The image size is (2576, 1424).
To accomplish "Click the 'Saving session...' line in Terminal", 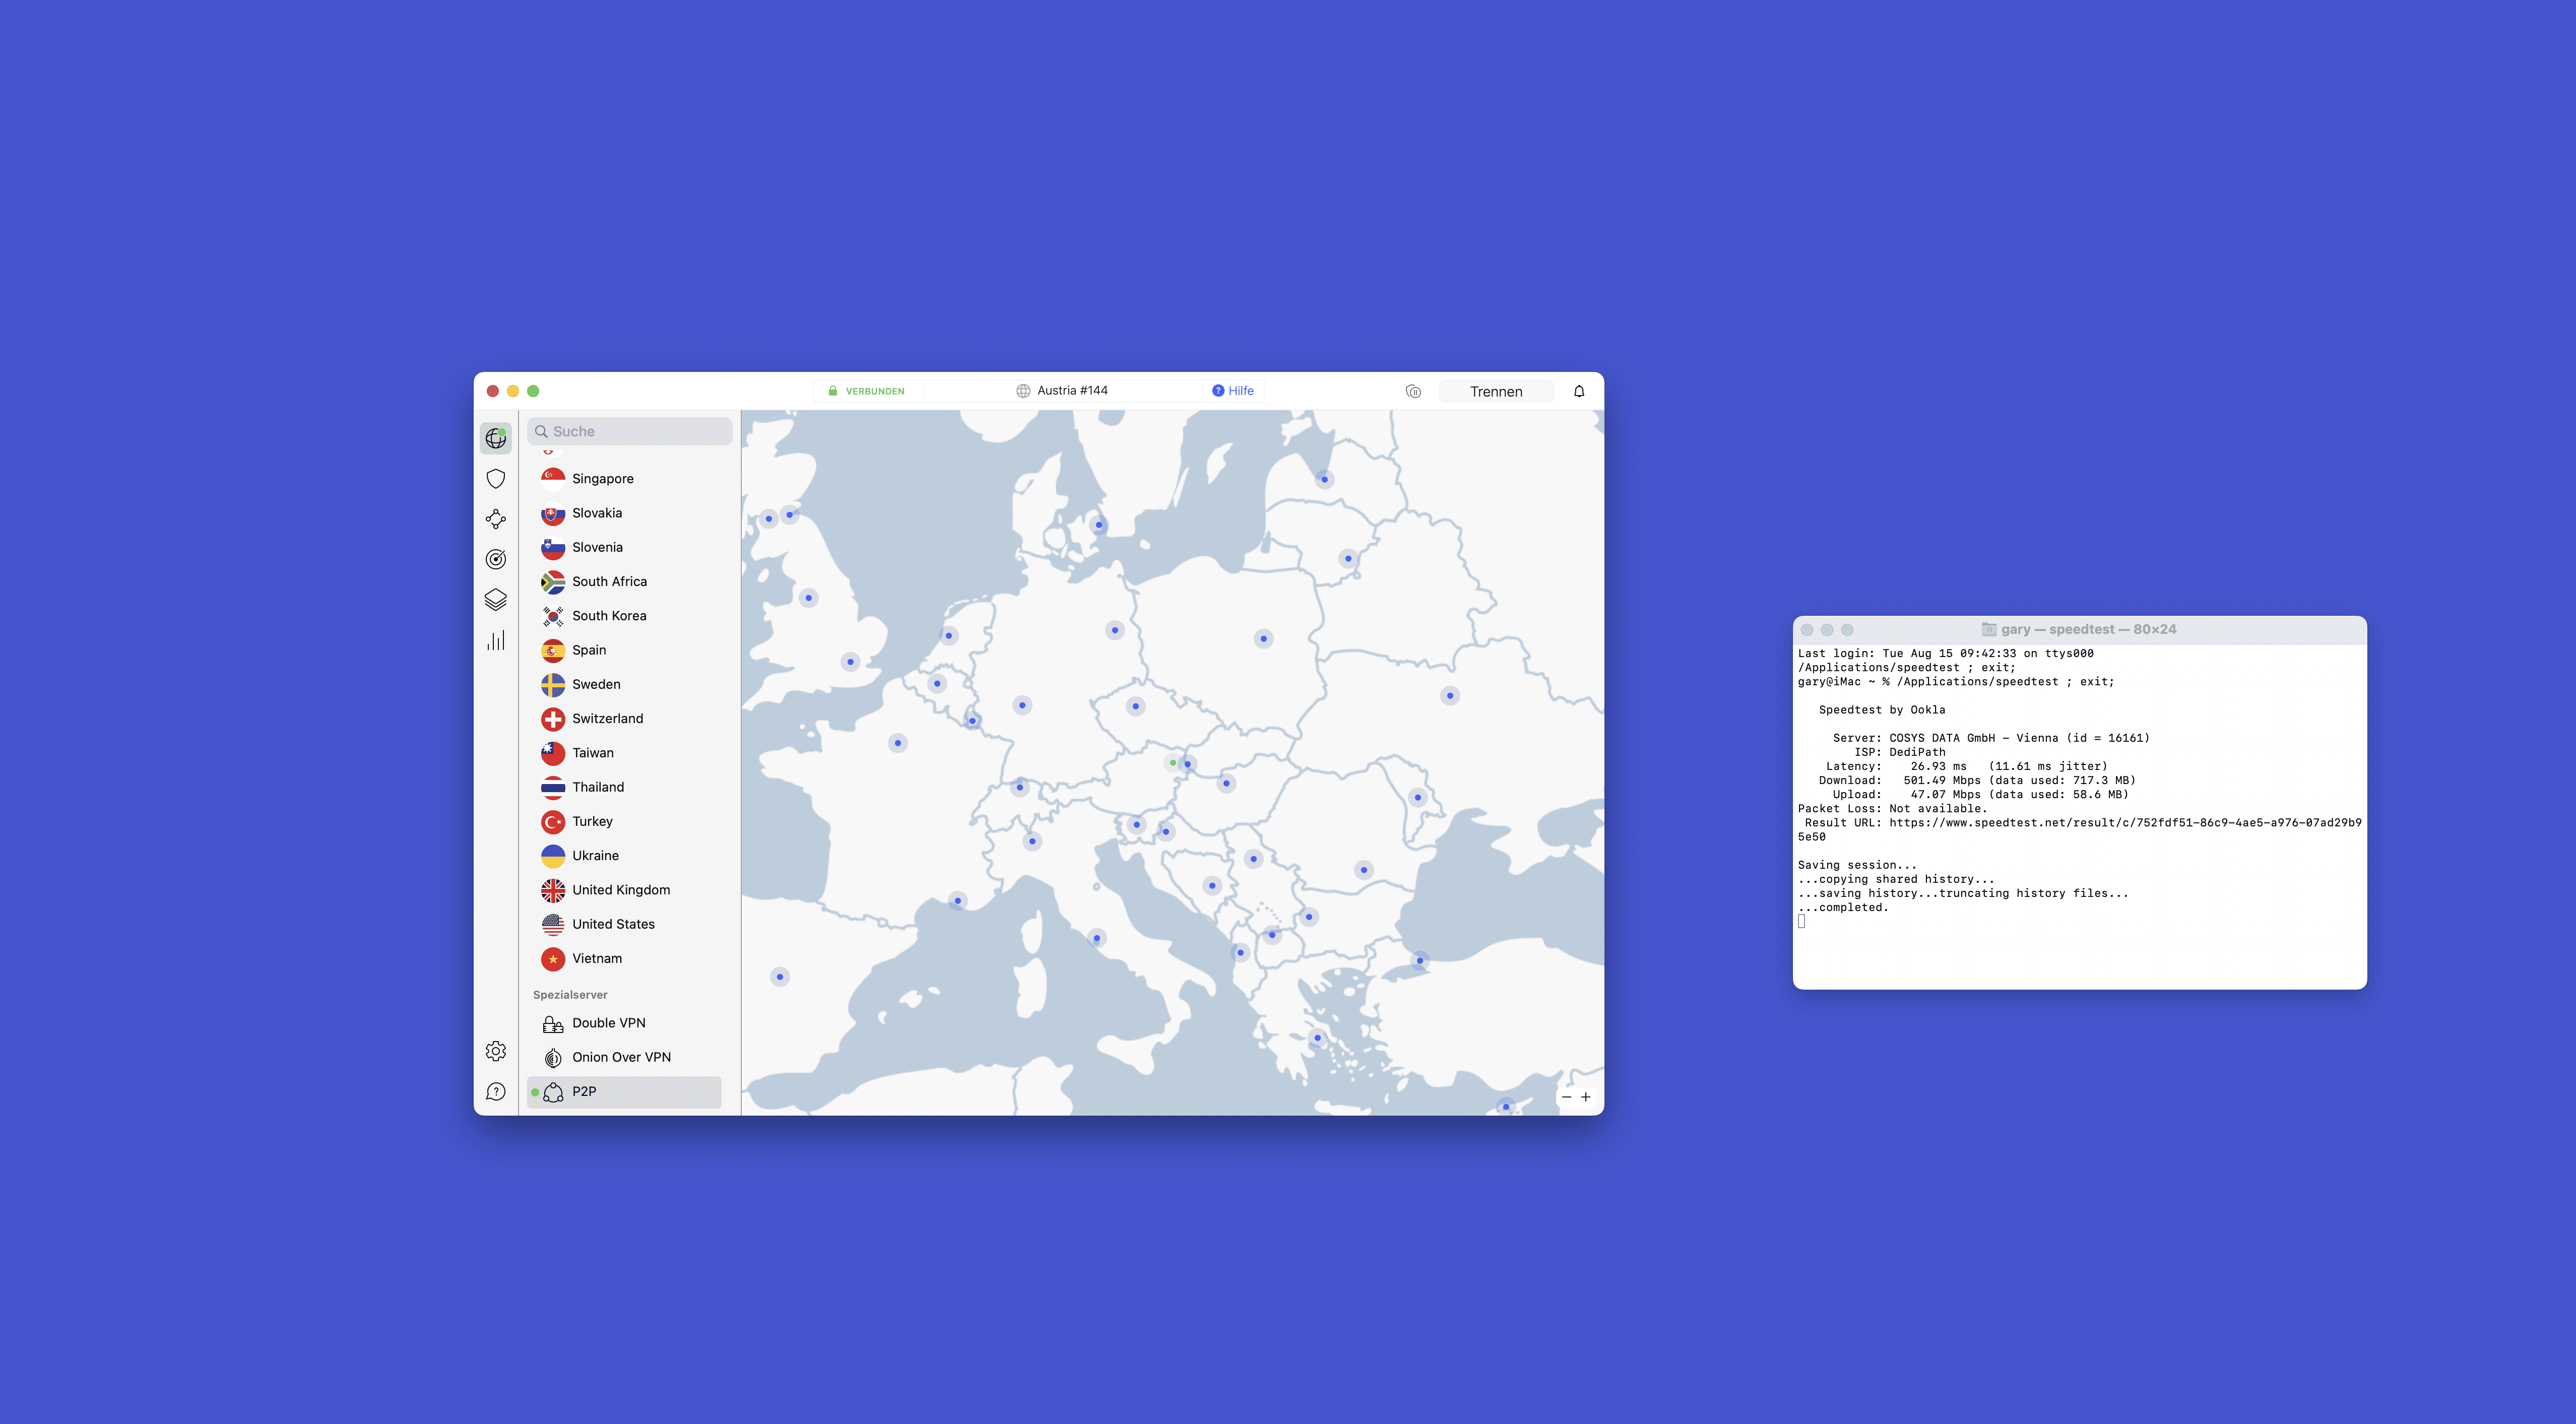I will (1857, 865).
